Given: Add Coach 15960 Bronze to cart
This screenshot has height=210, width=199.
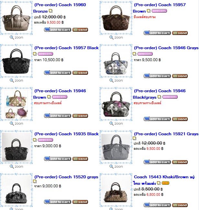Looking at the screenshot, I should pyautogui.click(x=58, y=30).
